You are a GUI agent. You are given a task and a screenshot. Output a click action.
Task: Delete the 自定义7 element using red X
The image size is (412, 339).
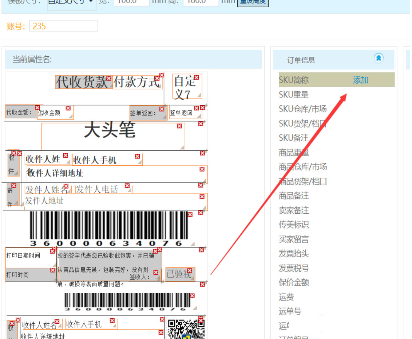pos(197,77)
